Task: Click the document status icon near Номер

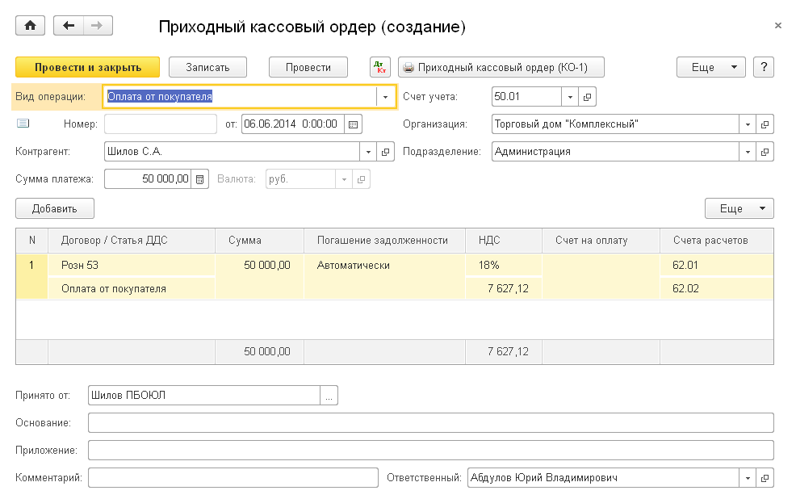Action: (23, 124)
